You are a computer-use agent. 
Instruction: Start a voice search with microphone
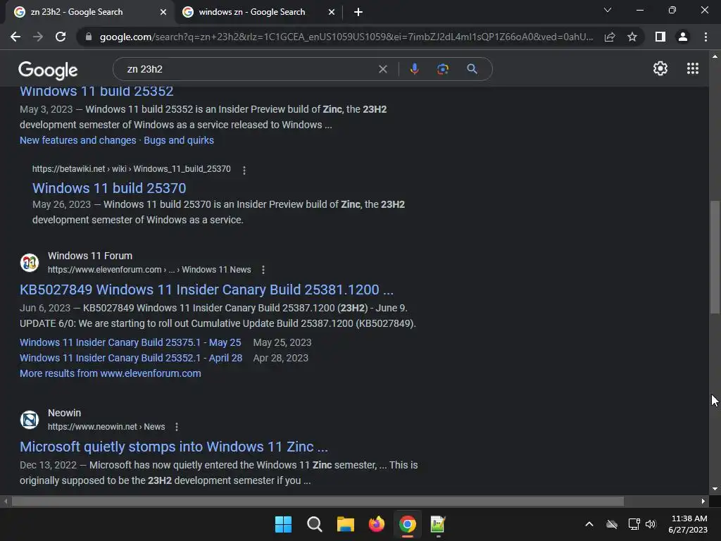(x=414, y=69)
